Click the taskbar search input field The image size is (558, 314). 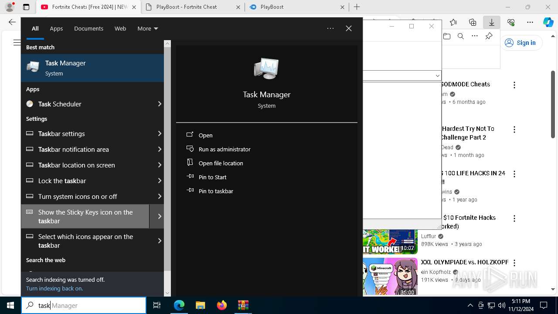click(84, 305)
